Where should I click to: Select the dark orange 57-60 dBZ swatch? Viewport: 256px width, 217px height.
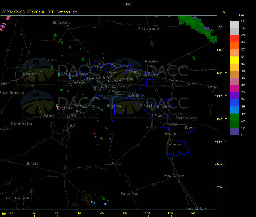click(x=234, y=46)
